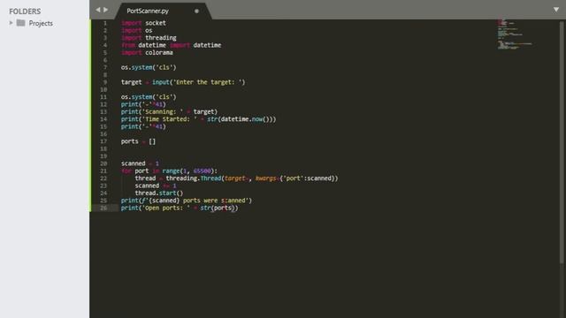Click line number 1 in gutter
The image size is (566, 318).
click(x=105, y=23)
